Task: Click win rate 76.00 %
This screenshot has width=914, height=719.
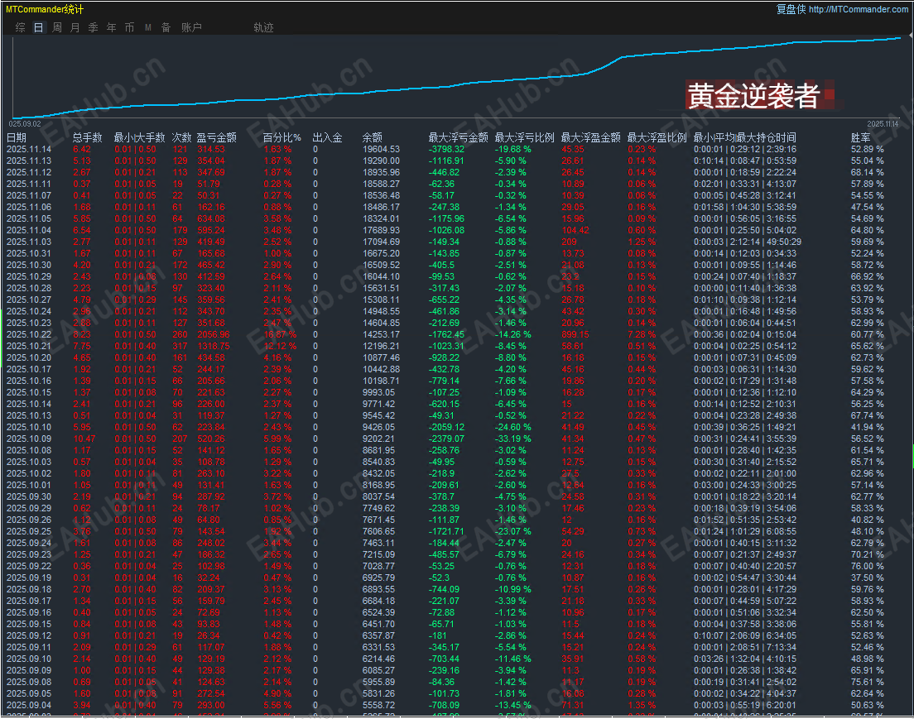Action: coord(868,566)
